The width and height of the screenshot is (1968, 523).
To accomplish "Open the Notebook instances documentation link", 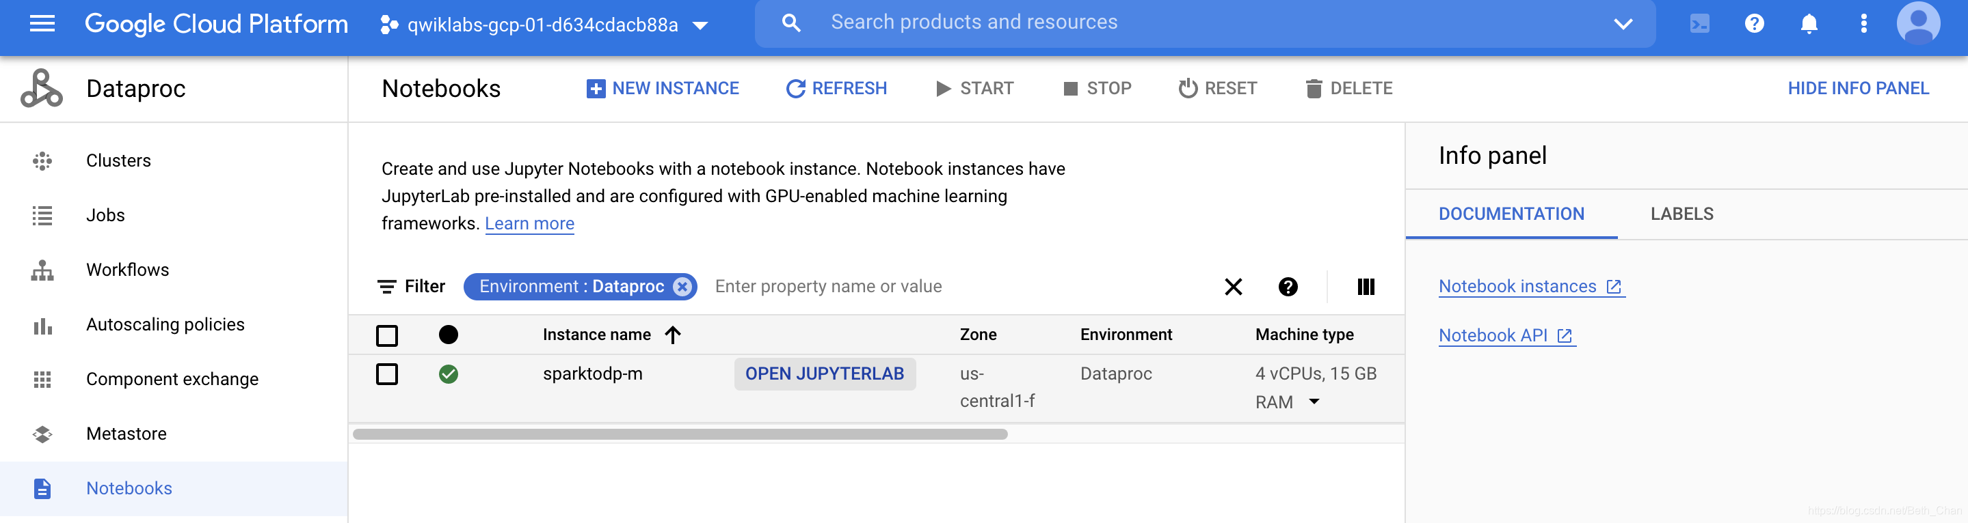I will click(1530, 287).
